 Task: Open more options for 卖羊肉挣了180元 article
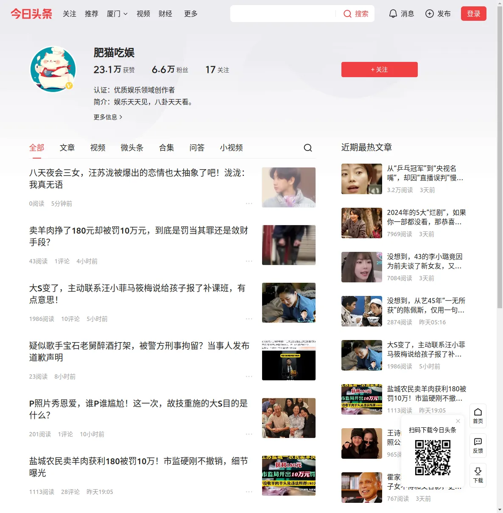[x=249, y=261]
